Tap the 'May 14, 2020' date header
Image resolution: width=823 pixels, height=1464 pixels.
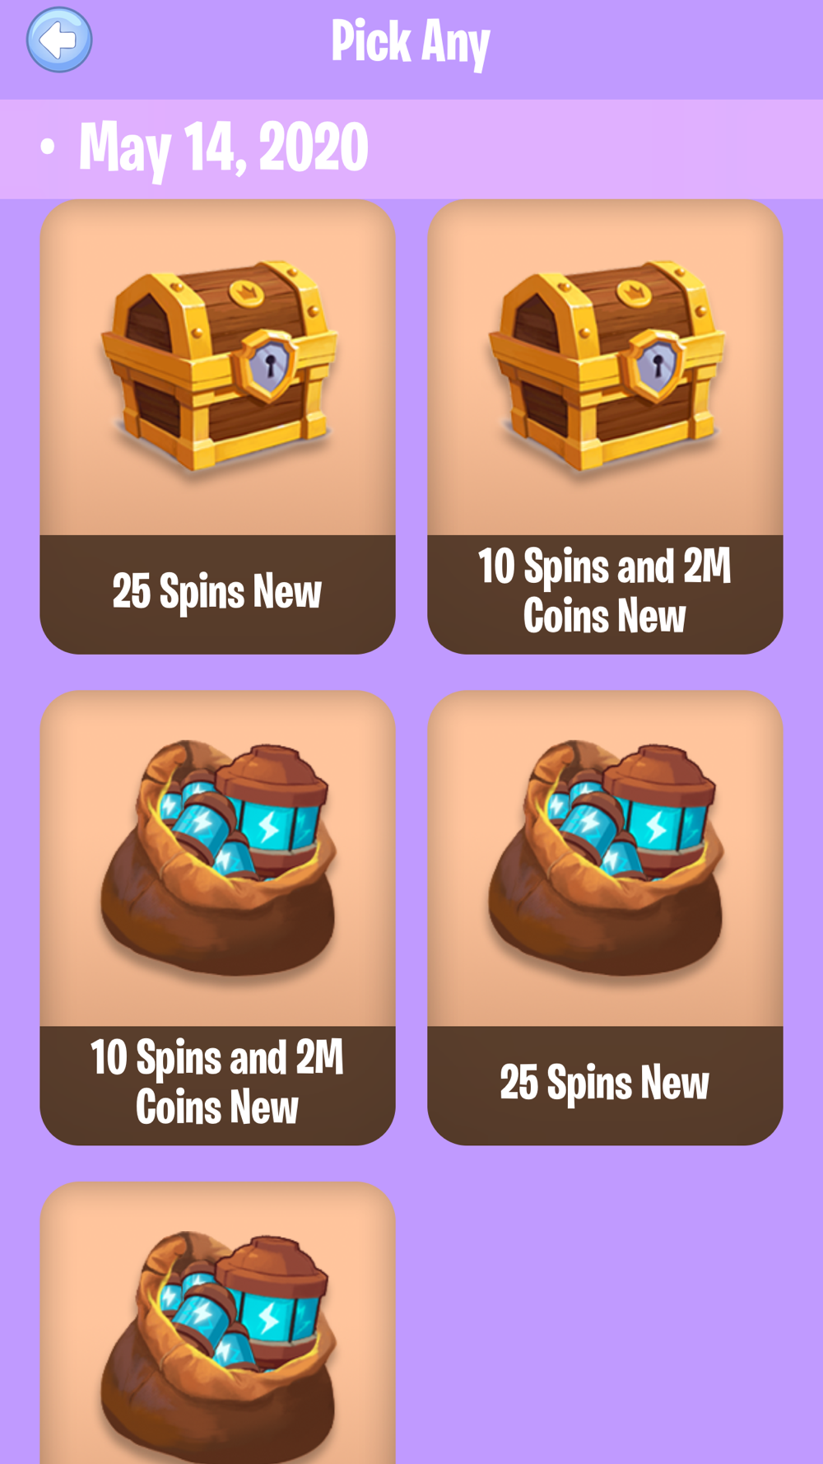(x=223, y=148)
